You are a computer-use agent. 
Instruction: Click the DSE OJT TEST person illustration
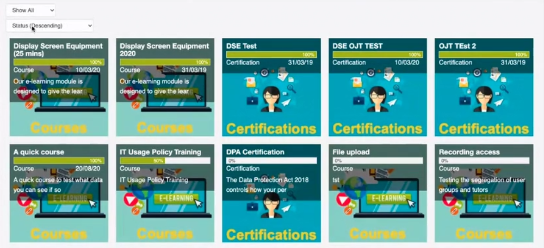tap(378, 99)
